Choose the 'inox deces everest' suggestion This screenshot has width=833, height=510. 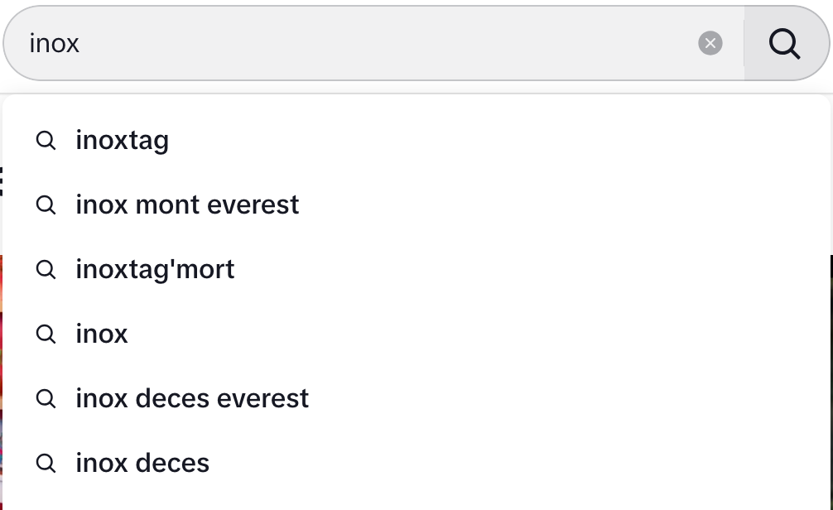(416, 398)
